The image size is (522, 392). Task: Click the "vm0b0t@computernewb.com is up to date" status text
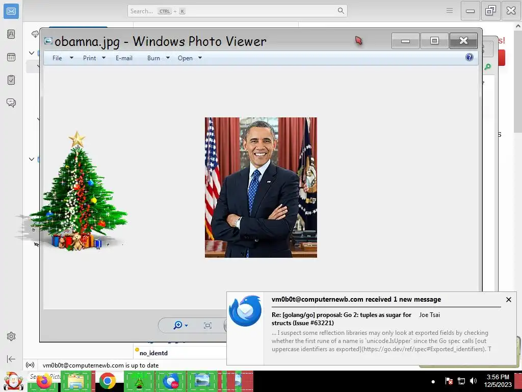tap(100, 365)
